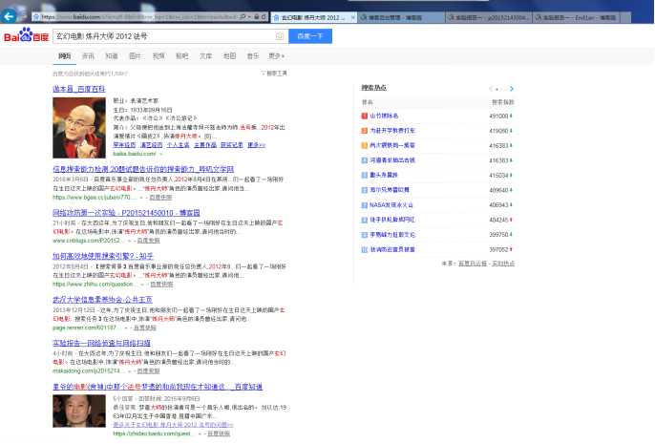Click the camera image-search icon

click(x=280, y=36)
